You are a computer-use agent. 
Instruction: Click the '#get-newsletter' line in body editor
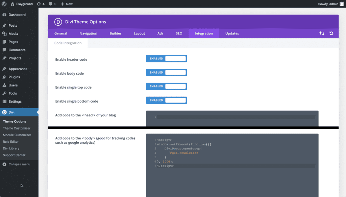(x=184, y=153)
